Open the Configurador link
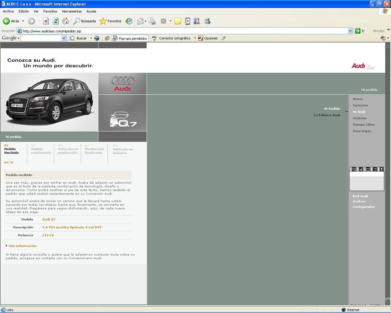 pos(364,207)
